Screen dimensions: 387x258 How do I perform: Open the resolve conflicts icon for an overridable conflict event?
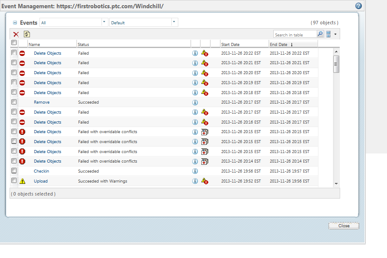point(205,132)
